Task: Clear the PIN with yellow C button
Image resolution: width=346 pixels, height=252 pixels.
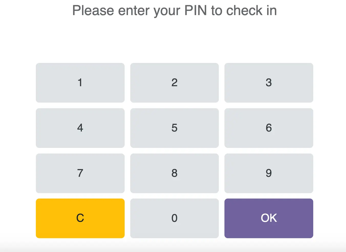Action: 80,218
